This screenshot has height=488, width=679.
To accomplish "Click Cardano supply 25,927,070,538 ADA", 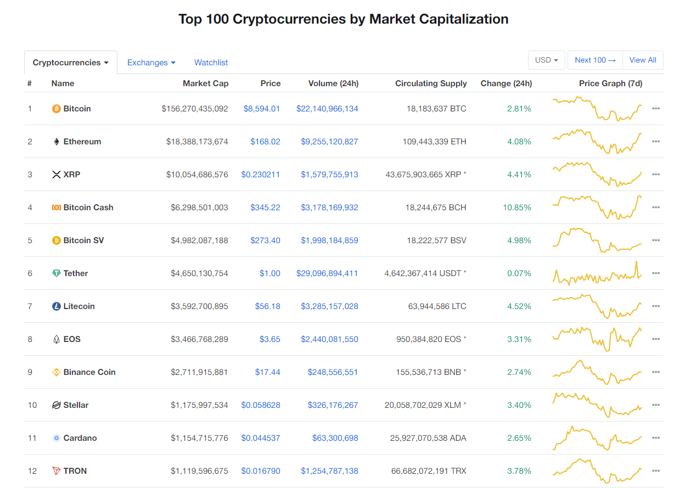I will pyautogui.click(x=428, y=438).
